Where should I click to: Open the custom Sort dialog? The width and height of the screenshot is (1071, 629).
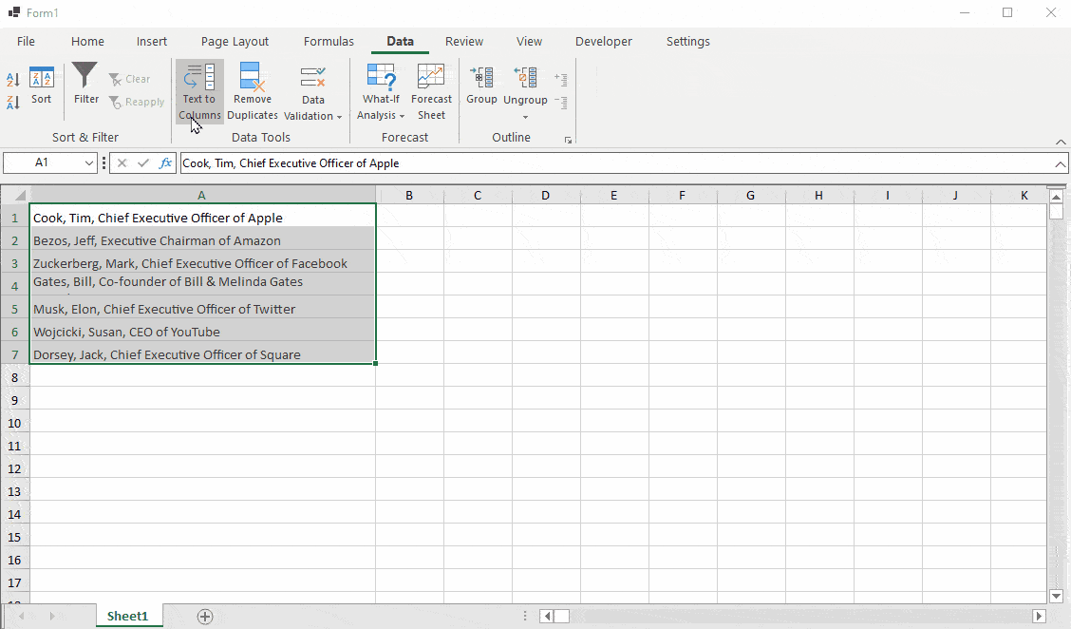[x=42, y=86]
